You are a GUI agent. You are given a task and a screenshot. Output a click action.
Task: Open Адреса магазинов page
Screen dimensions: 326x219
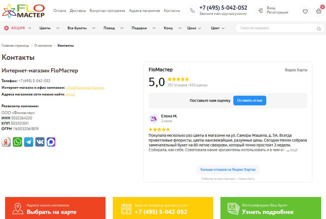[x=144, y=11]
